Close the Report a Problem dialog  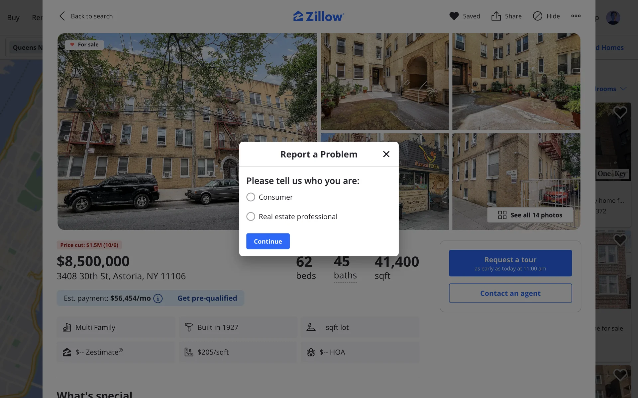click(x=386, y=154)
